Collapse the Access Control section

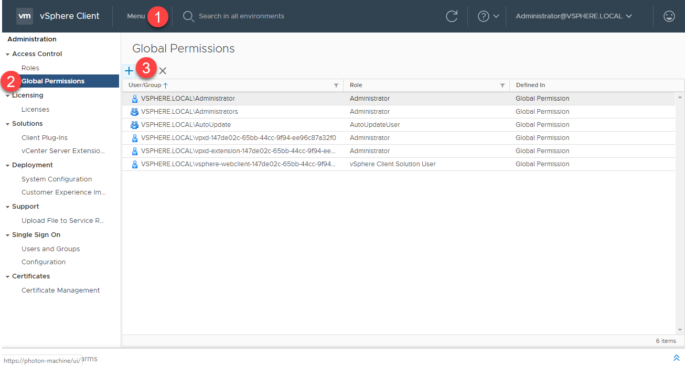tap(8, 54)
